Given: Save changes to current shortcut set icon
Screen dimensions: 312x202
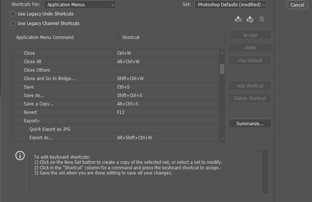Looking at the screenshot, I should point(238,19).
